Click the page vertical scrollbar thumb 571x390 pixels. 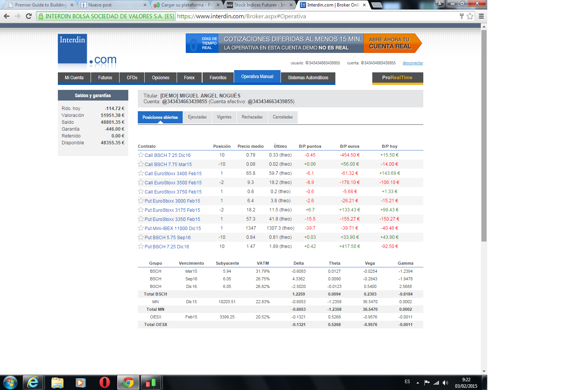[484, 135]
